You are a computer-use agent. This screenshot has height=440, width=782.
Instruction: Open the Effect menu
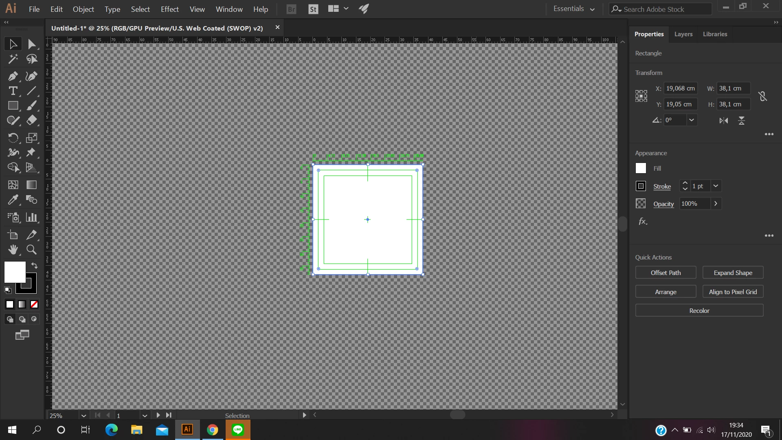tap(169, 9)
